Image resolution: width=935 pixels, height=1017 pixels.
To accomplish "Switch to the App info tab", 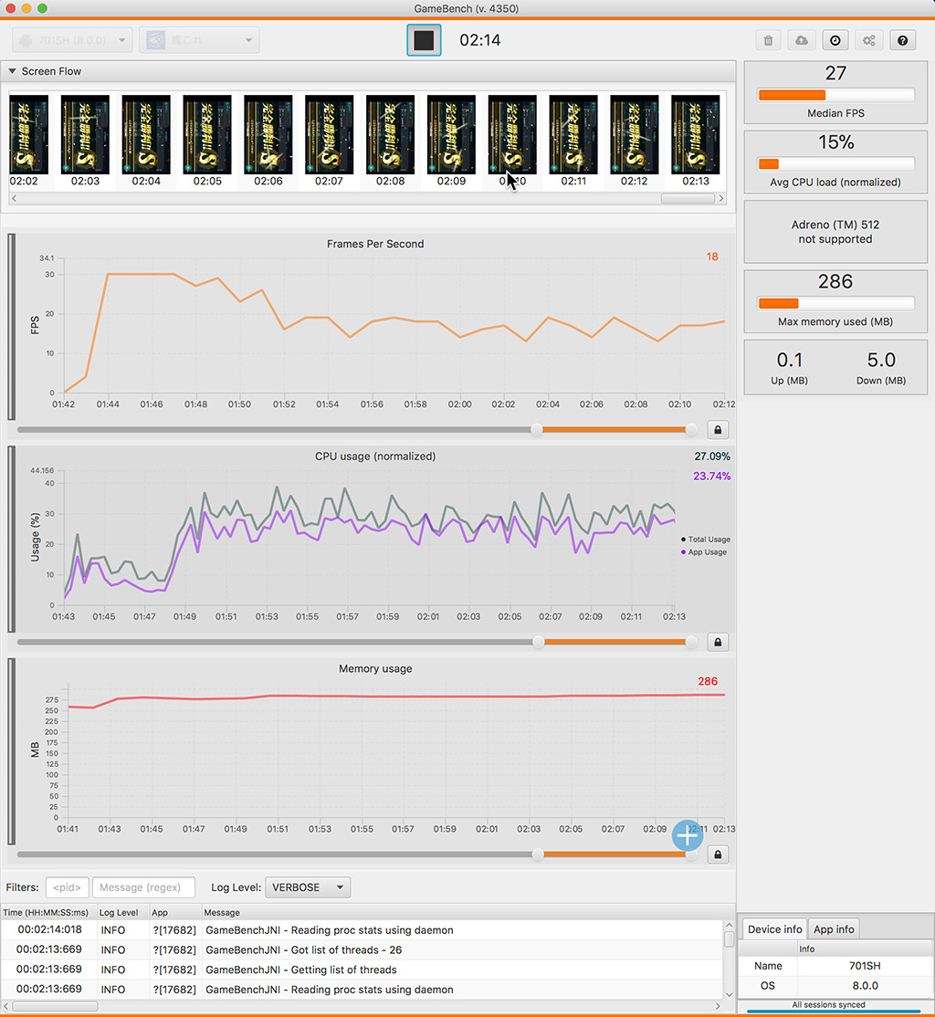I will point(834,929).
